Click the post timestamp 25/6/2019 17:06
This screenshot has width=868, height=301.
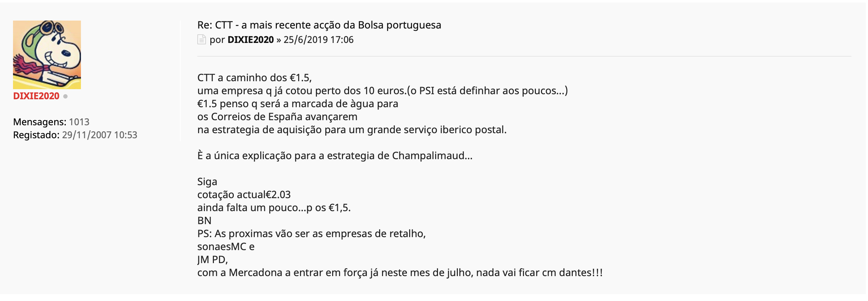pyautogui.click(x=318, y=40)
